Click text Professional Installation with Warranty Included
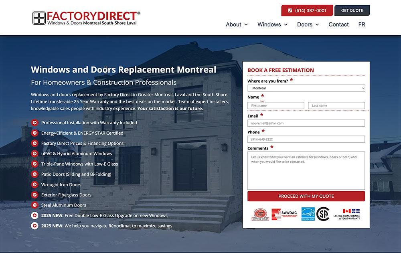401x253 pixels. (x=89, y=123)
